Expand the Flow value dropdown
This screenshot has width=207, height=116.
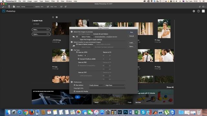(x=58, y=7)
